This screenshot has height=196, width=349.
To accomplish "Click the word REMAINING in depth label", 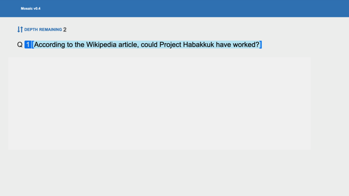I will point(50,30).
